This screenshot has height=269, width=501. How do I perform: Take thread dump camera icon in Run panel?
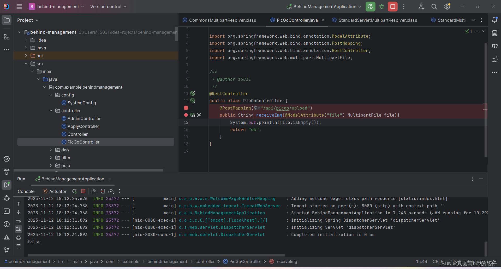click(94, 191)
